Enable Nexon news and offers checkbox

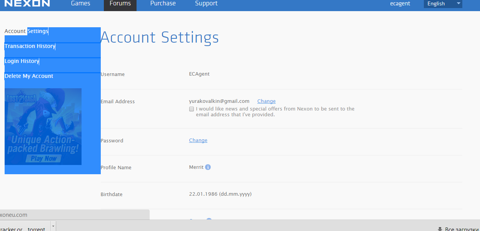pos(192,109)
